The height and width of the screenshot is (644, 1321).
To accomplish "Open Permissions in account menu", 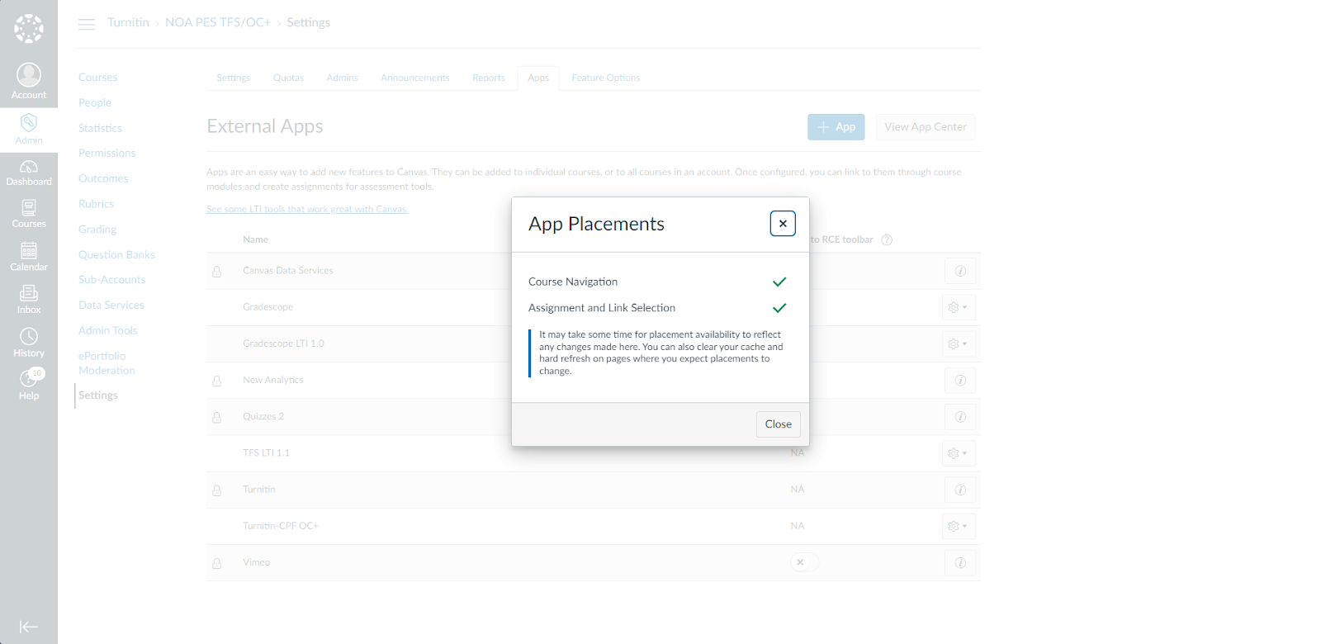I will pyautogui.click(x=107, y=154).
